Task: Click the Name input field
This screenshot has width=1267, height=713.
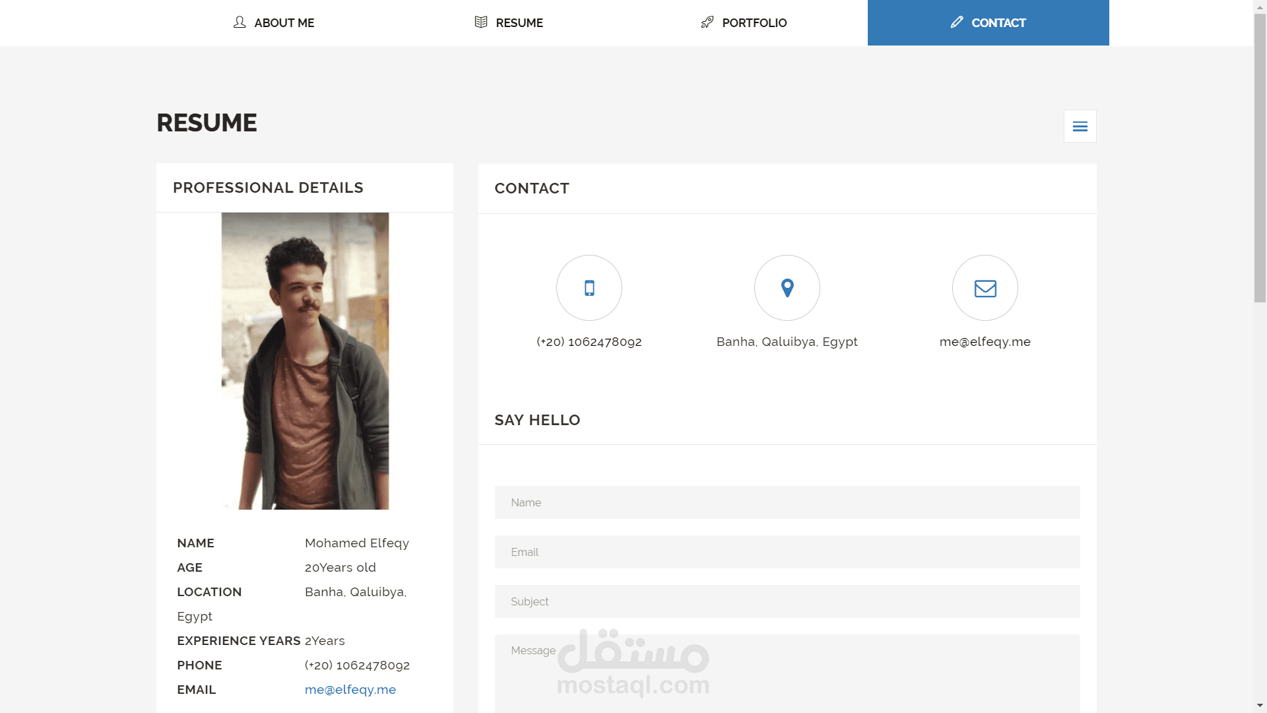Action: tap(787, 502)
